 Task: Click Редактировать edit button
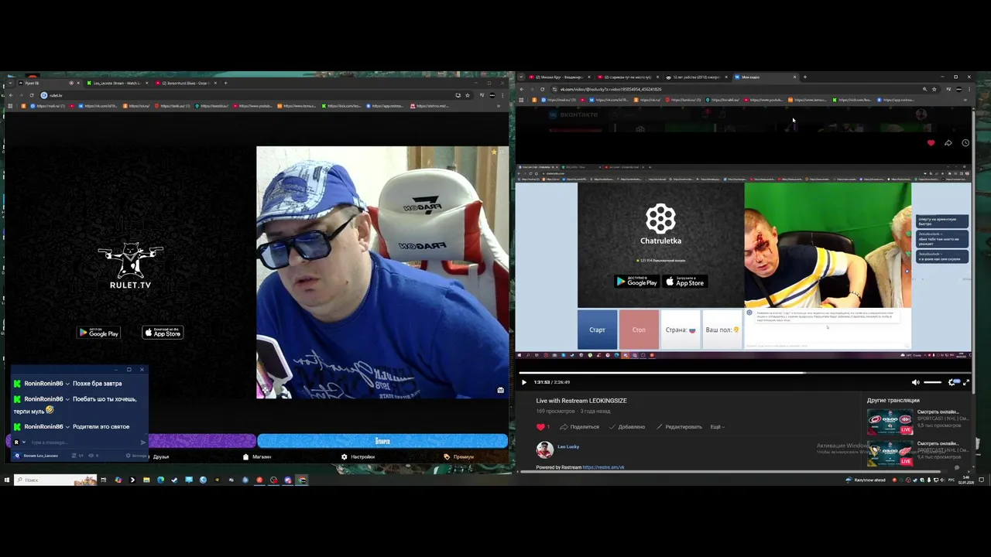[680, 427]
